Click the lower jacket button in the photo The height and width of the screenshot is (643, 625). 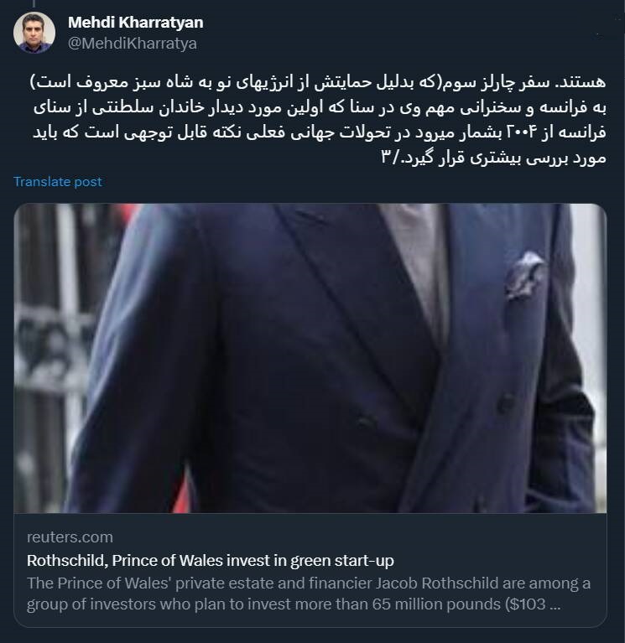point(365,423)
